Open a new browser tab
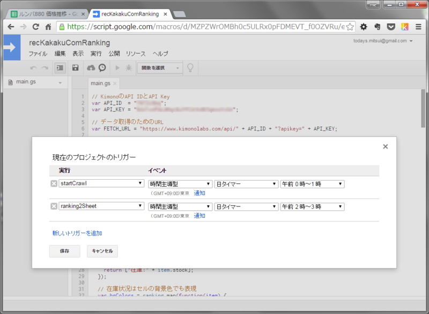The image size is (429, 314). point(180,14)
